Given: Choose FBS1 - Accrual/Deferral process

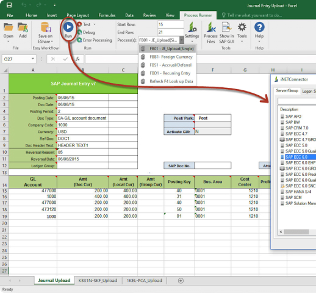Looking at the screenshot, I should point(168,65).
